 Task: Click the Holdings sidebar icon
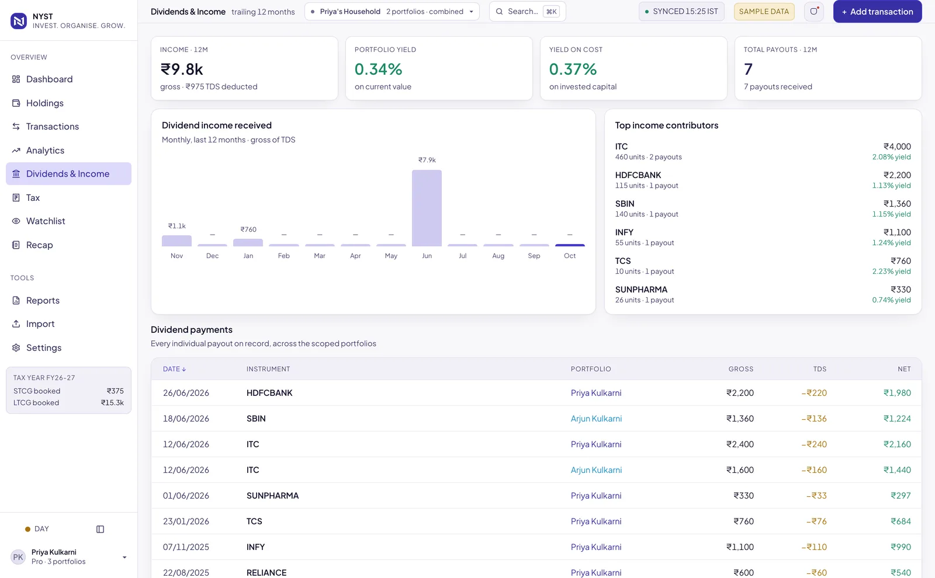point(16,103)
